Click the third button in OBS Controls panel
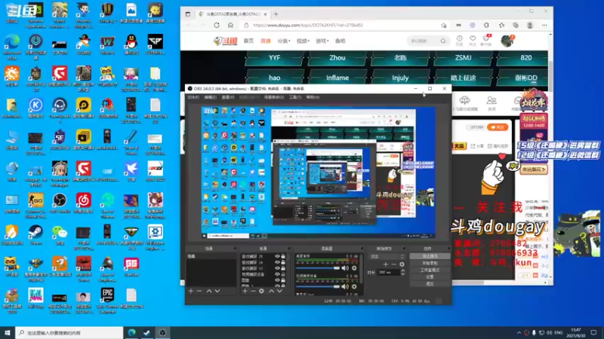The width and height of the screenshot is (604, 339). point(430,270)
